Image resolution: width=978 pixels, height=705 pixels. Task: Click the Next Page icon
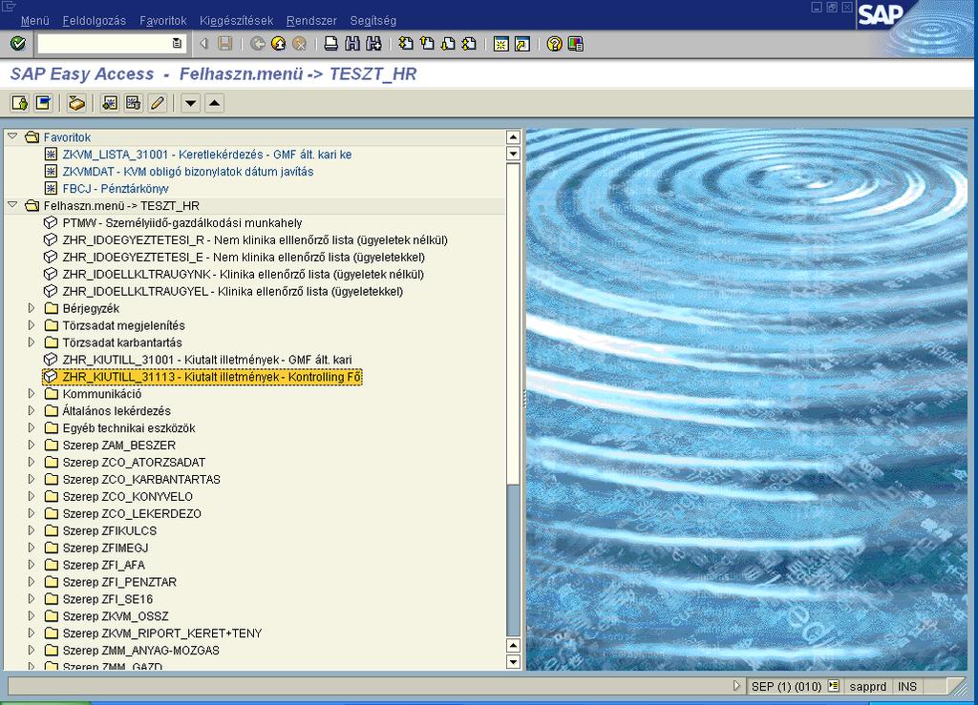(x=448, y=44)
